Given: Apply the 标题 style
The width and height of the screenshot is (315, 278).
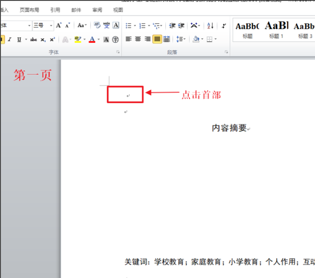Looking at the screenshot, I should pos(248,30).
